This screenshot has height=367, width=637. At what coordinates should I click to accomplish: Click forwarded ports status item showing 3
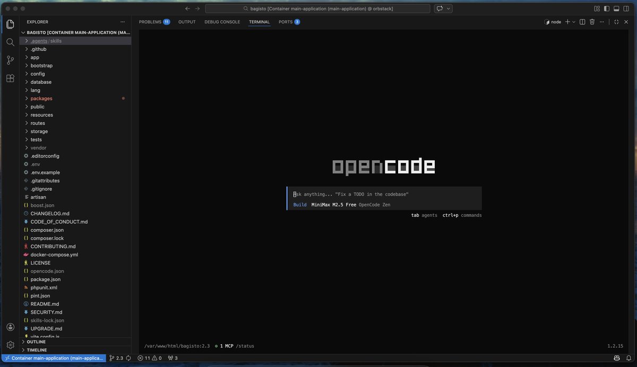(173, 358)
